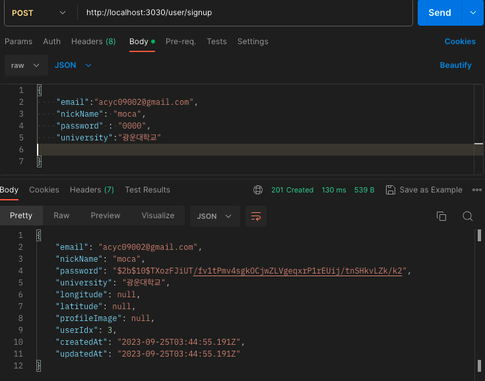Switch to the Params tab
The image size is (485, 381).
tap(18, 42)
